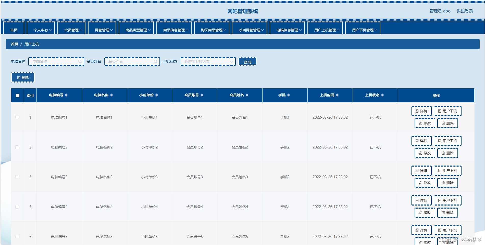The width and height of the screenshot is (485, 245).
Task: Check the box for row 3
Action: coord(17,177)
